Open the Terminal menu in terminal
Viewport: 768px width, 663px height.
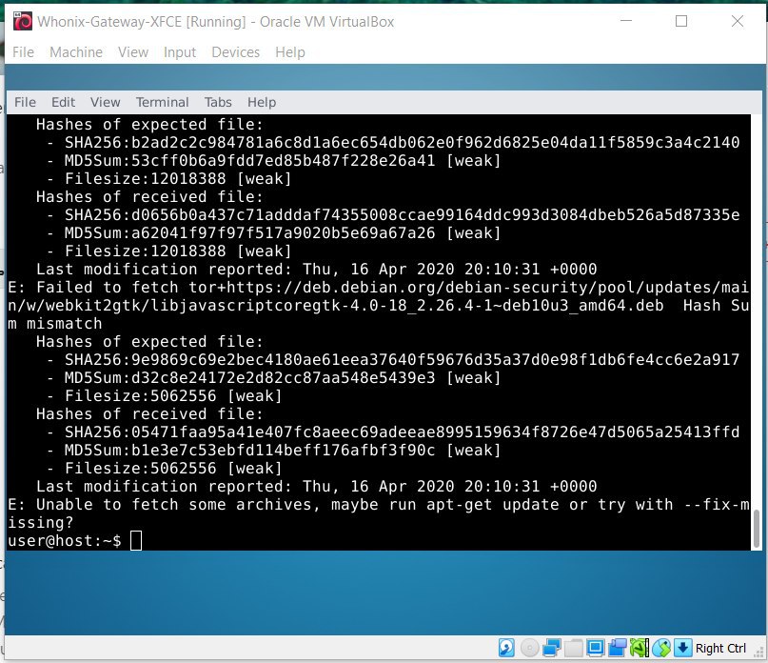pos(162,102)
